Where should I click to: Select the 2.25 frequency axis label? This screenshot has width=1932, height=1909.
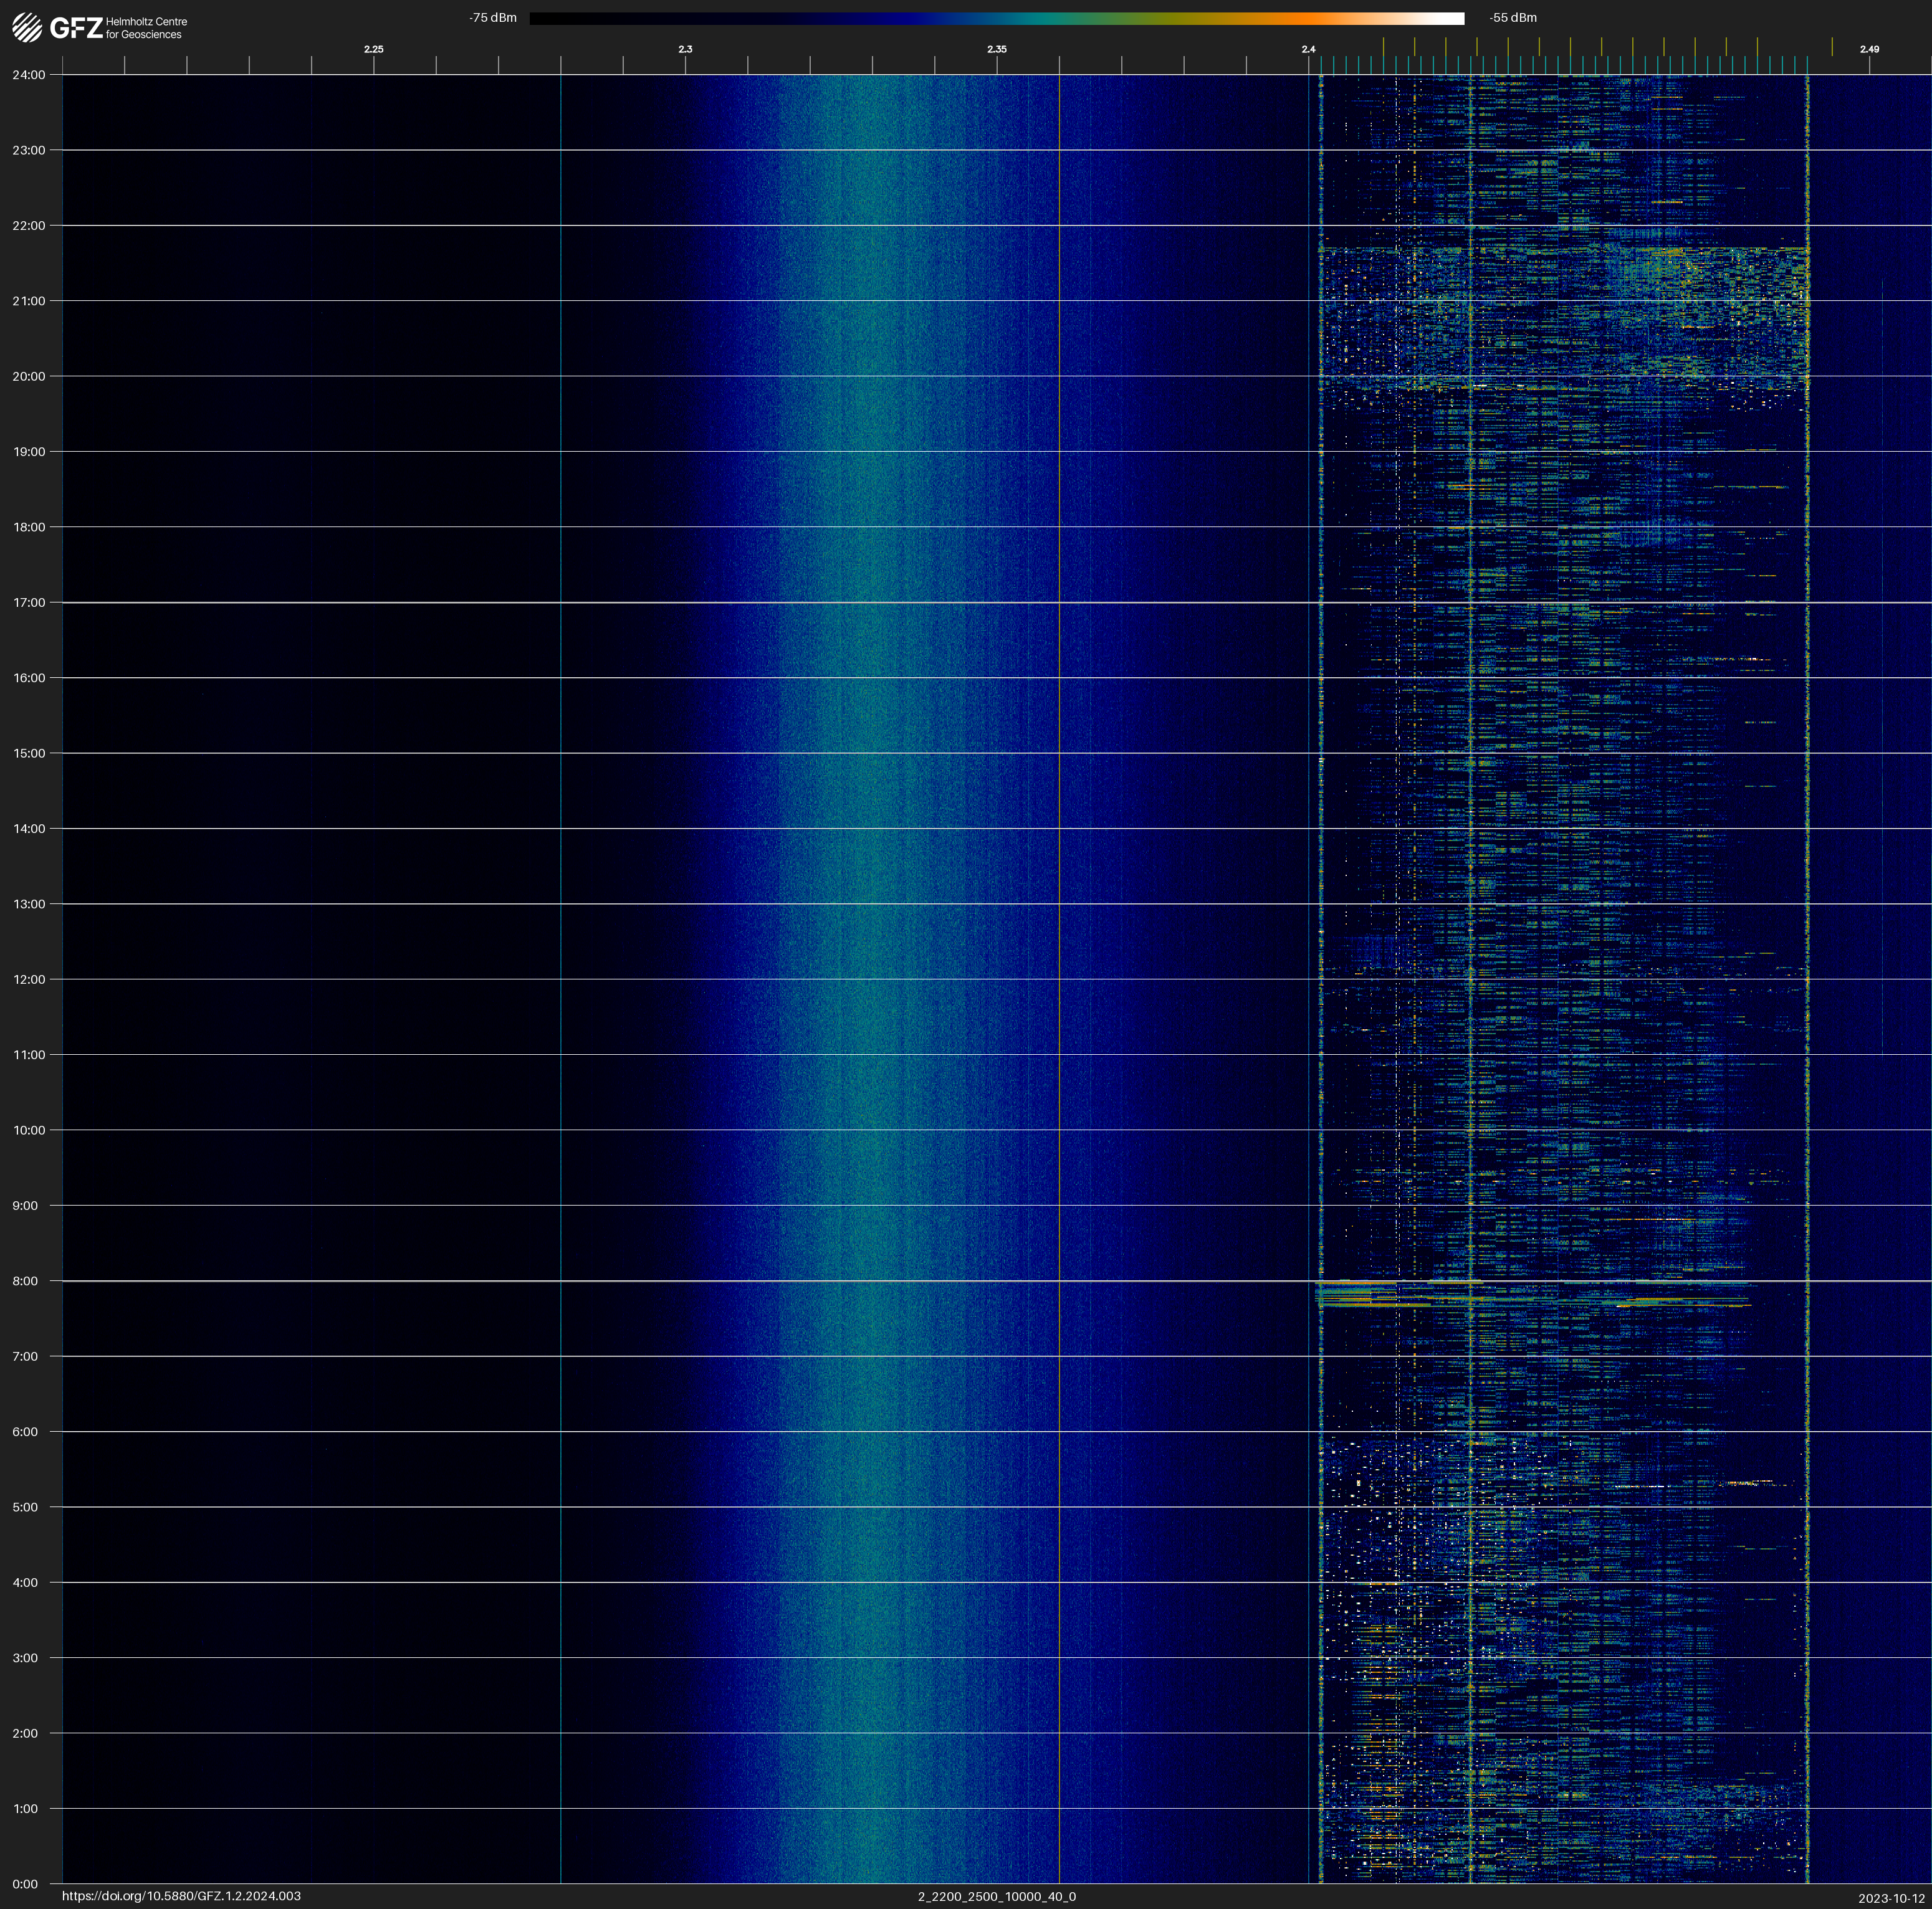coord(373,49)
